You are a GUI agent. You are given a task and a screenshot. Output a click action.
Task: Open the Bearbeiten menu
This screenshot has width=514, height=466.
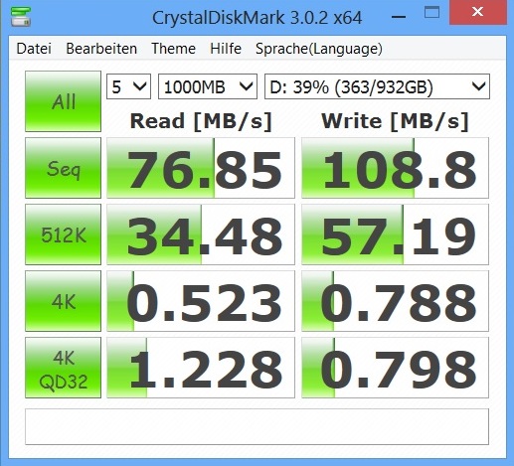point(101,49)
